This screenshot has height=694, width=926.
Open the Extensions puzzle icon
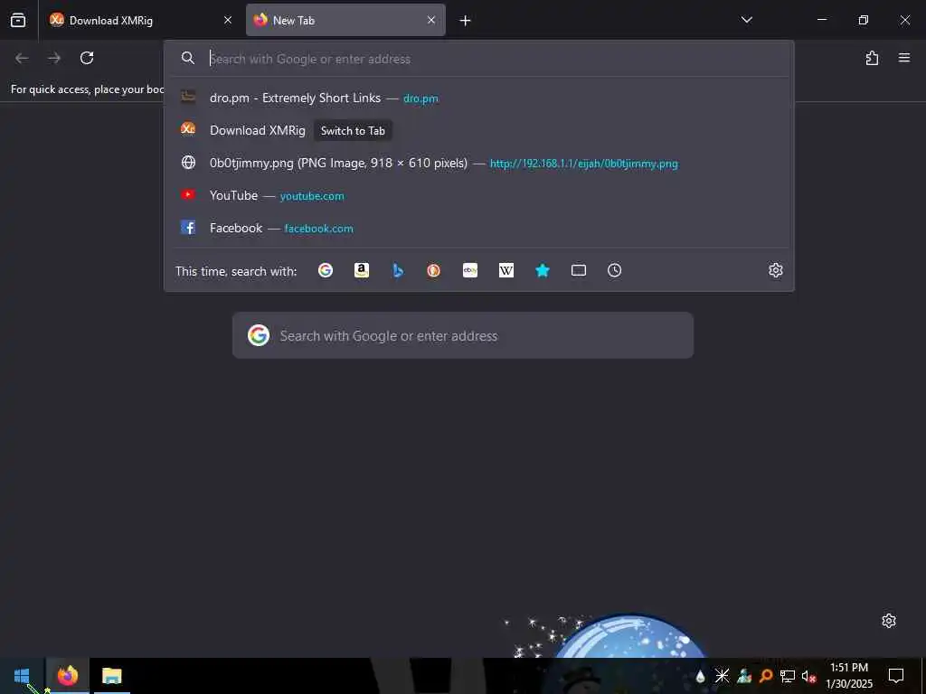tap(872, 58)
